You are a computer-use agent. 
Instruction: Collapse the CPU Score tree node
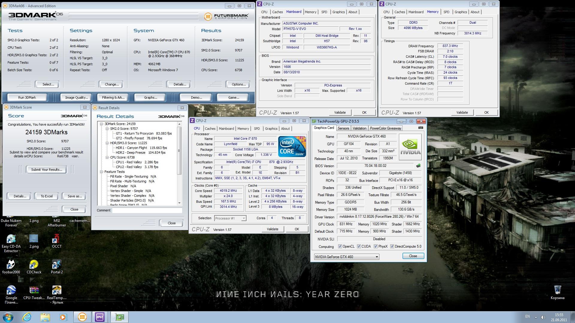point(107,157)
